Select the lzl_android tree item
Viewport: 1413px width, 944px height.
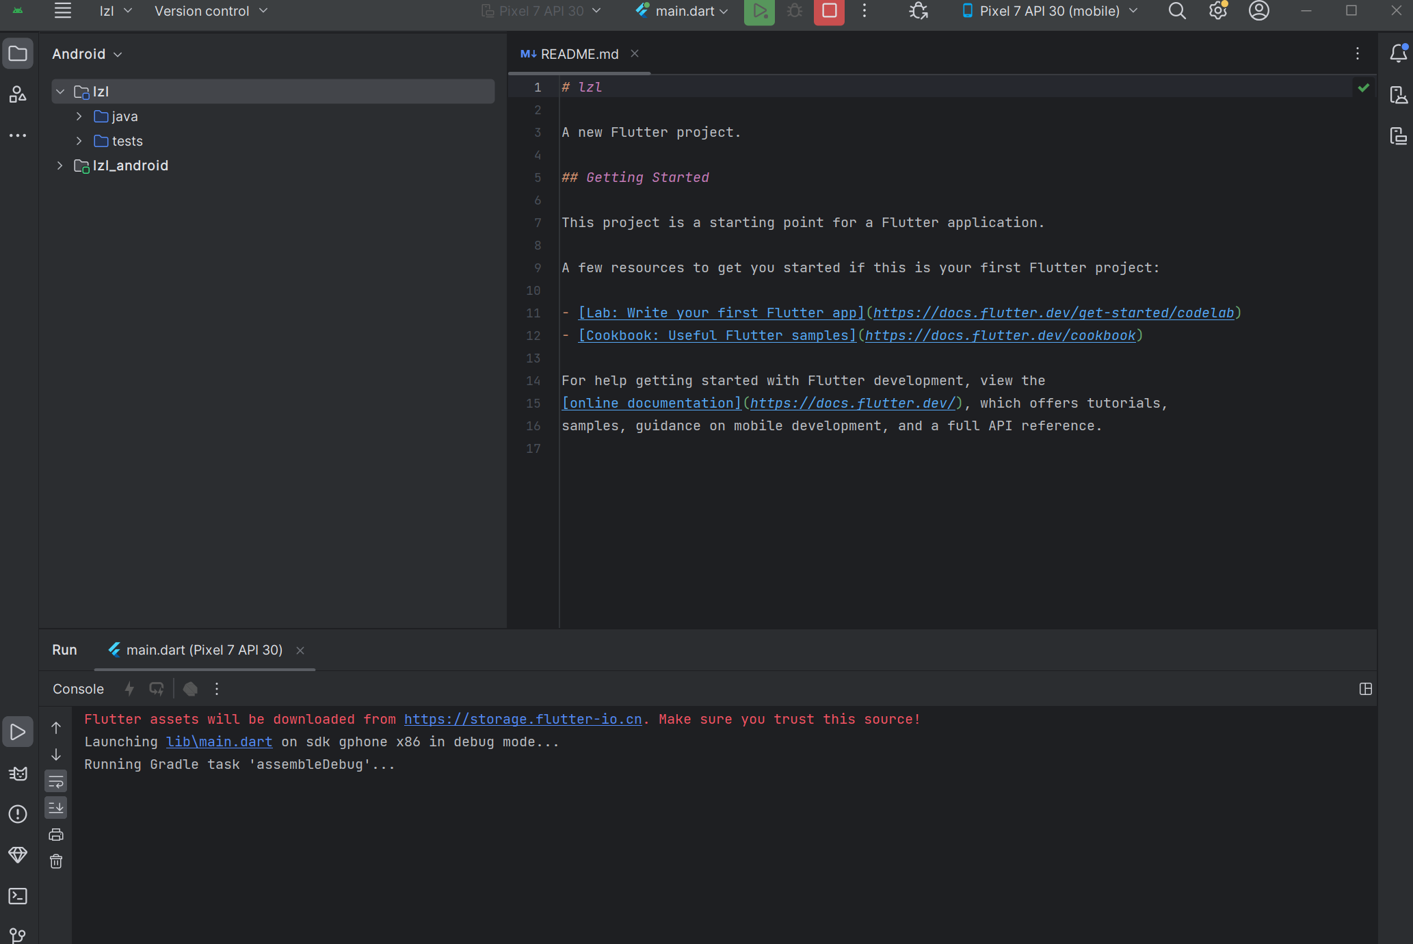[131, 166]
